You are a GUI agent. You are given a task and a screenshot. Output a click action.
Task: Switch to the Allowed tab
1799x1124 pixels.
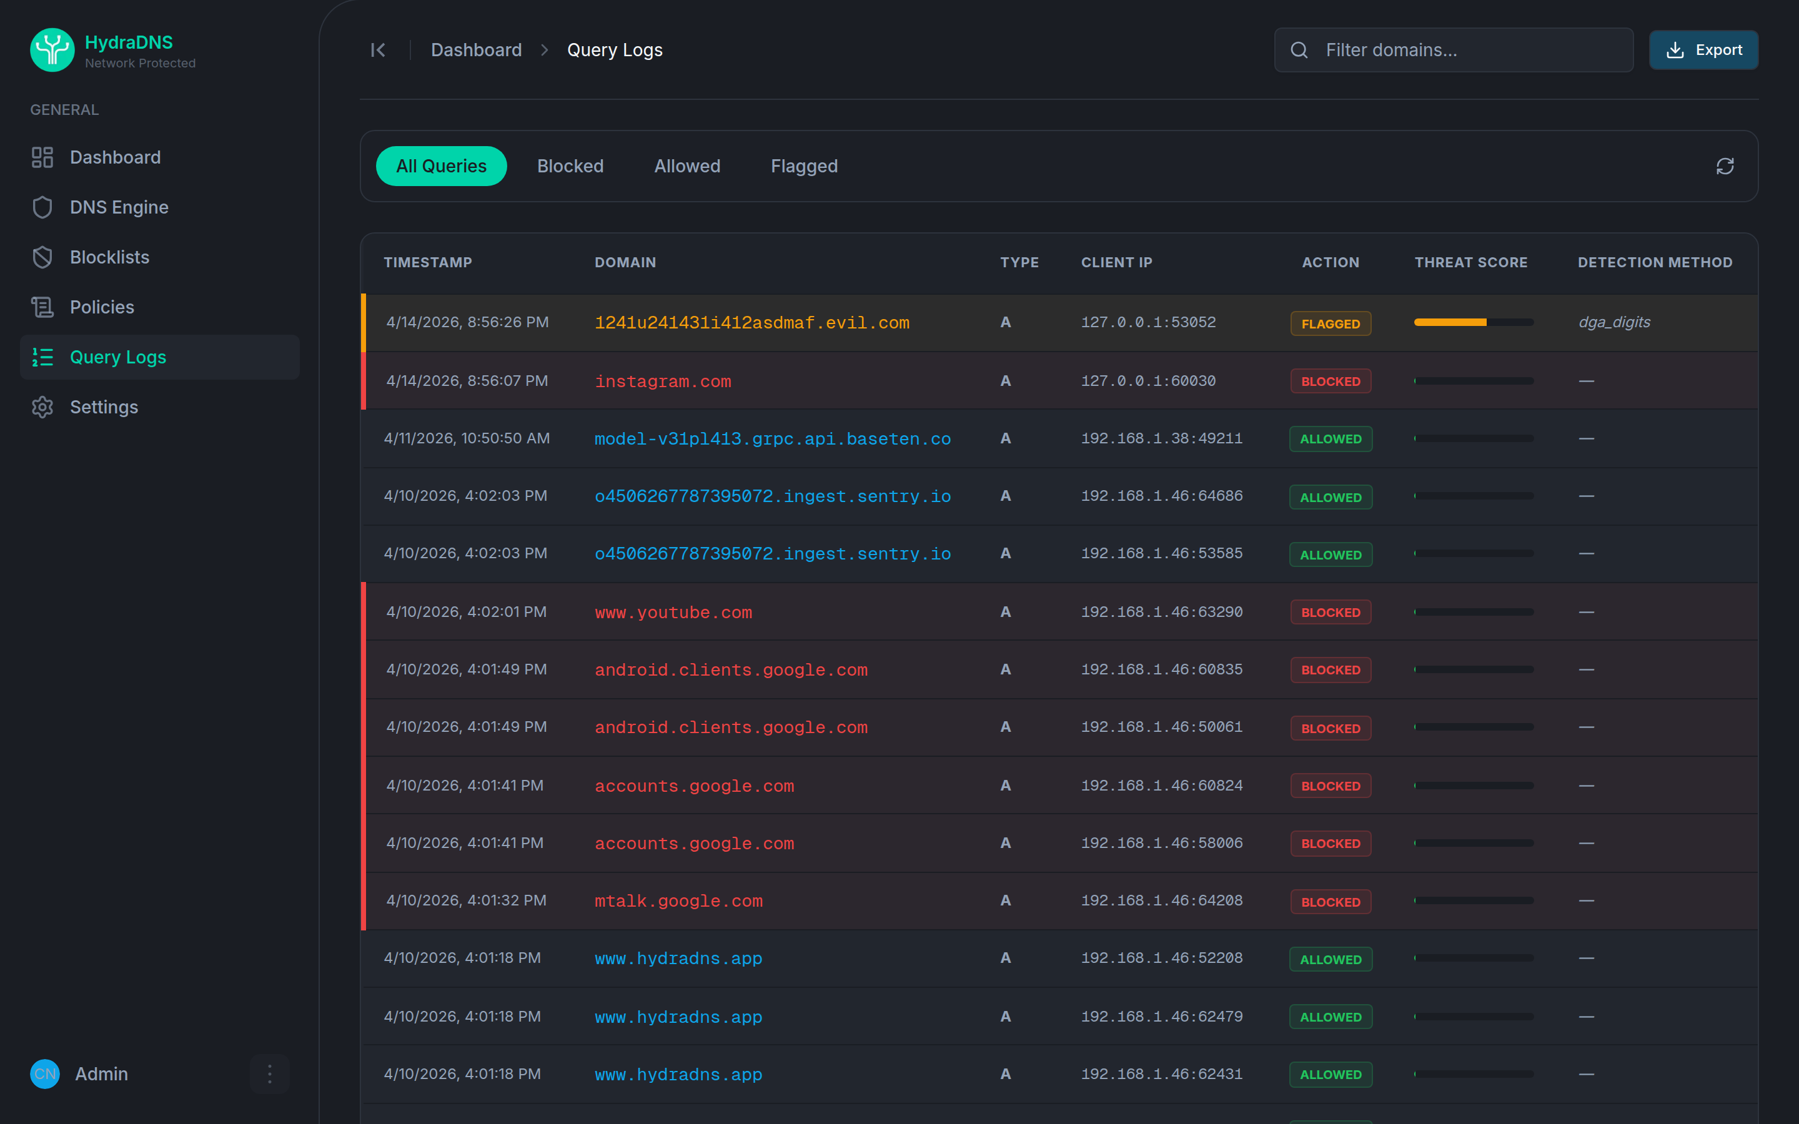point(687,165)
